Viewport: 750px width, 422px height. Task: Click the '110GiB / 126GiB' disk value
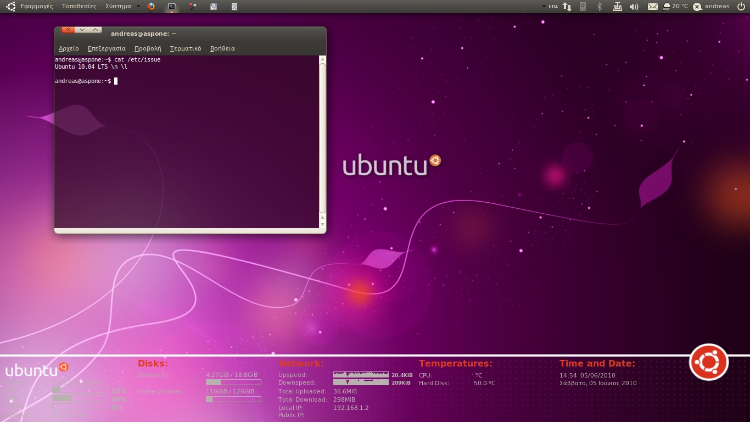pyautogui.click(x=230, y=391)
